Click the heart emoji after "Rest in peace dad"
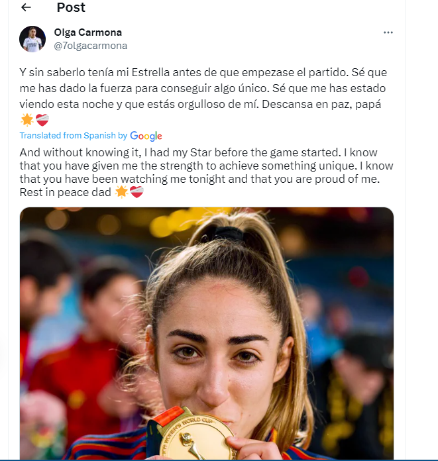Image resolution: width=438 pixels, height=461 pixels. pyautogui.click(x=137, y=192)
